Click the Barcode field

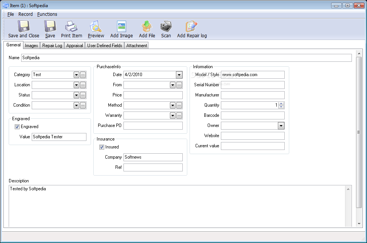(253, 115)
